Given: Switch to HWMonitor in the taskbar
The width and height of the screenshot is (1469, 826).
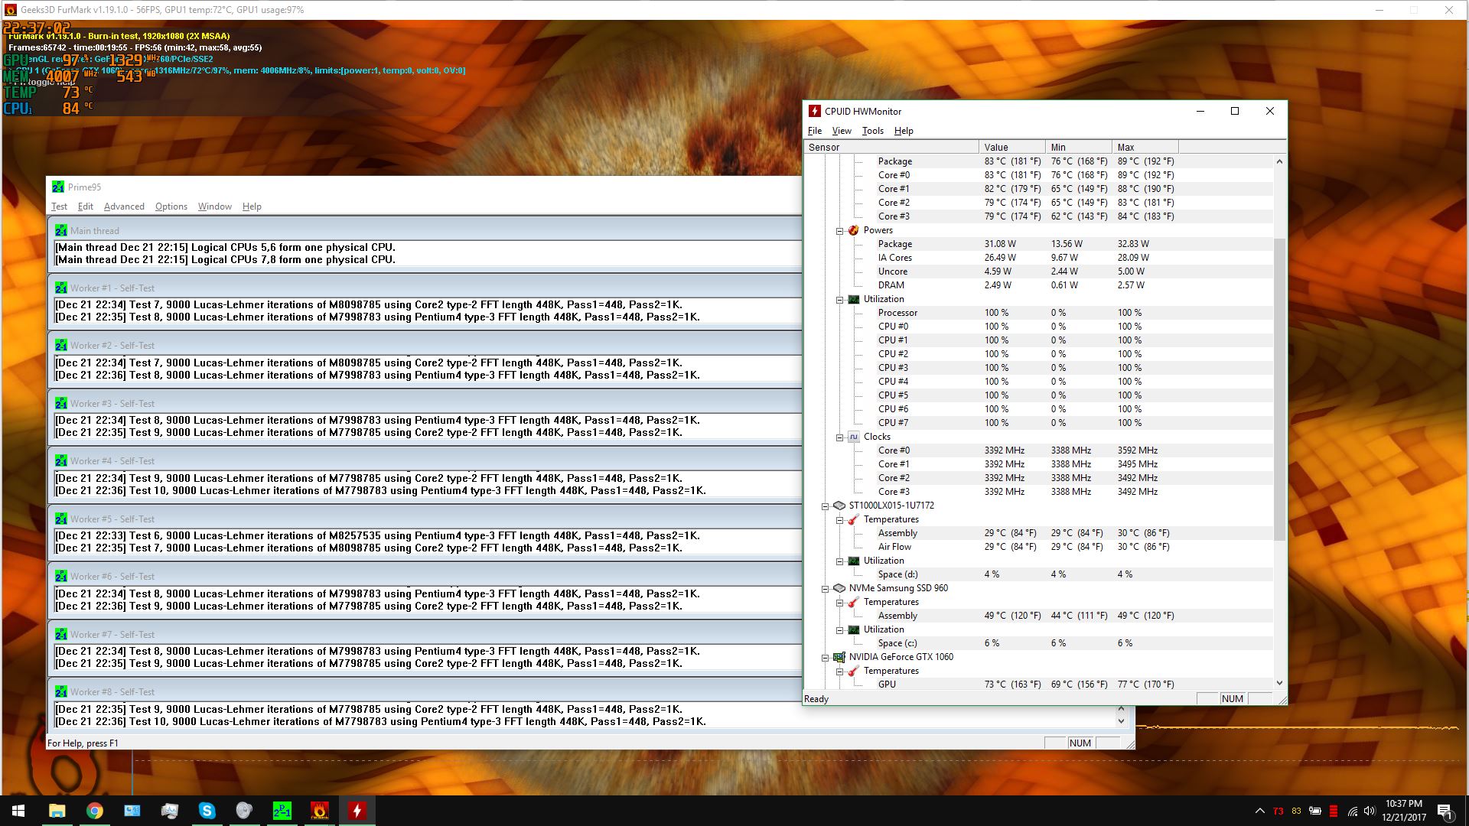Looking at the screenshot, I should click(x=357, y=811).
